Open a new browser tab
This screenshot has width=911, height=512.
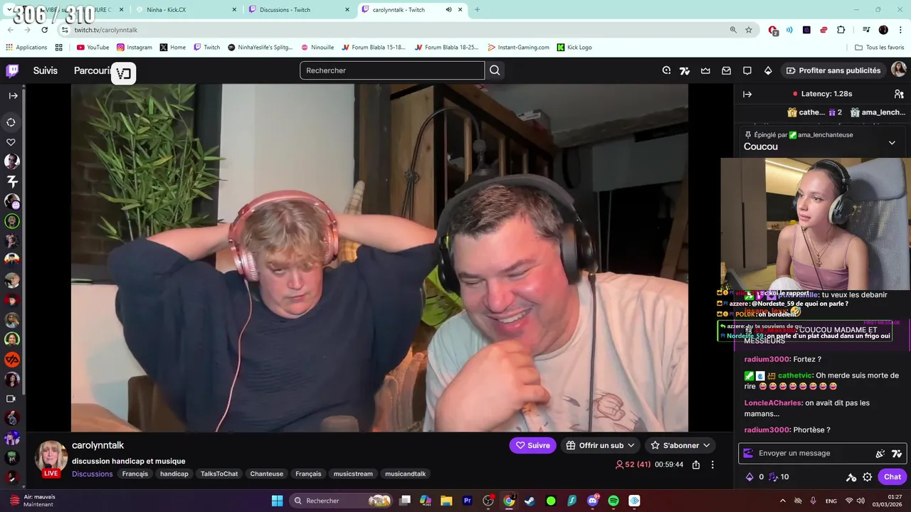click(477, 10)
